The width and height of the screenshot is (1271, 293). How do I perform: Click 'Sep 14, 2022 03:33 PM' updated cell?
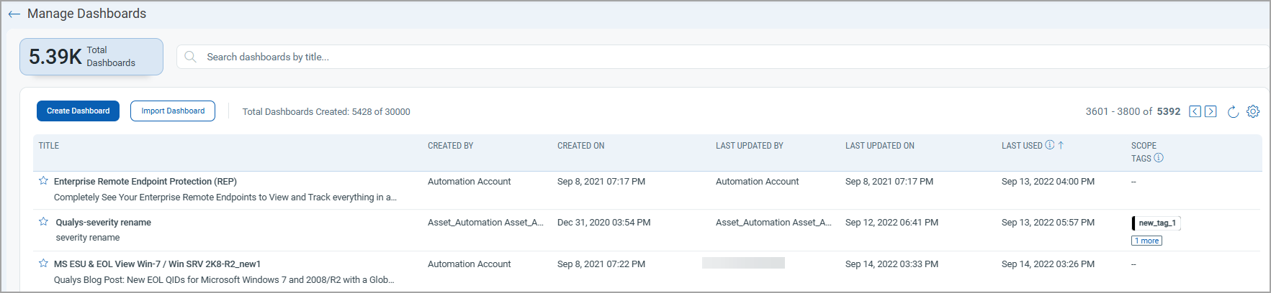(892, 264)
